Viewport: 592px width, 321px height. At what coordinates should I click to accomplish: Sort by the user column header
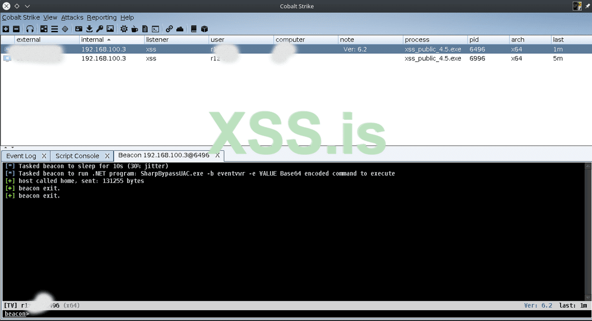[x=241, y=40]
